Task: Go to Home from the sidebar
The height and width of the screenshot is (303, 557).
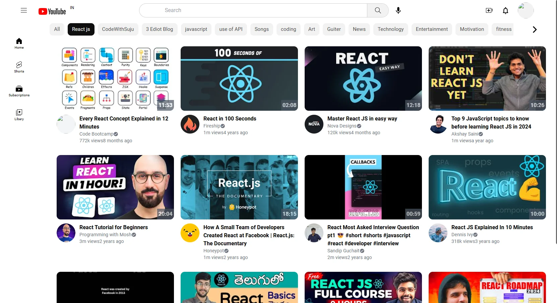Action: [x=19, y=44]
